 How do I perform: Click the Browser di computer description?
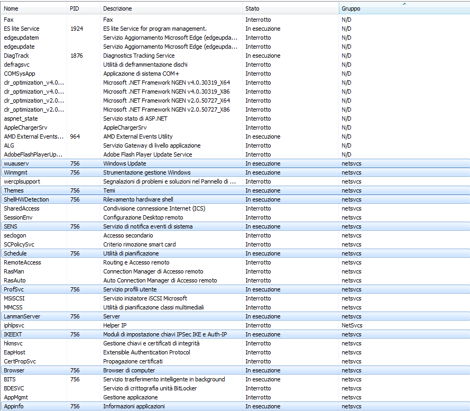tap(129, 371)
